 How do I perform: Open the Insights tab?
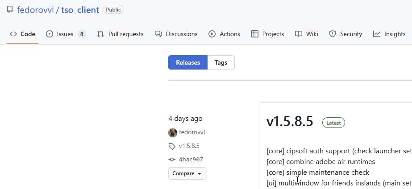pyautogui.click(x=389, y=34)
